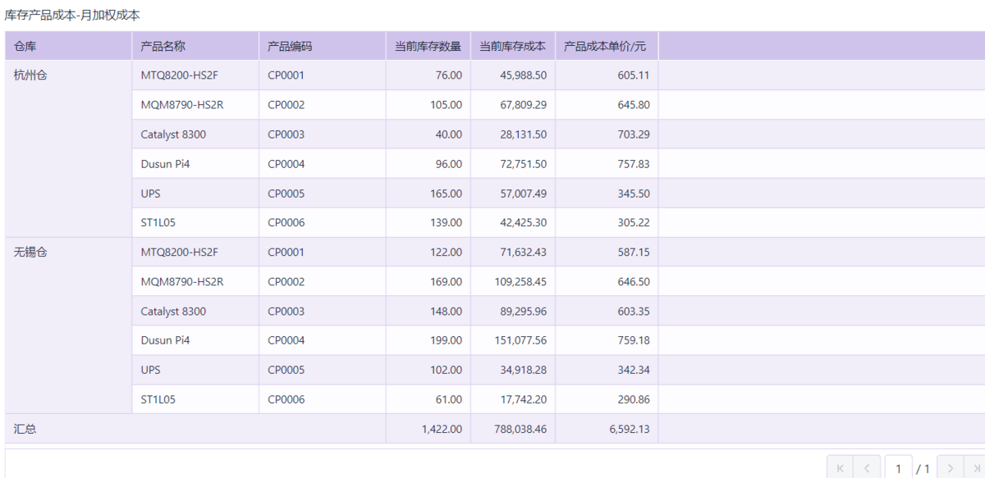Click the 当前库存数量 column header
Viewport: 985px width, 478px height.
point(428,46)
